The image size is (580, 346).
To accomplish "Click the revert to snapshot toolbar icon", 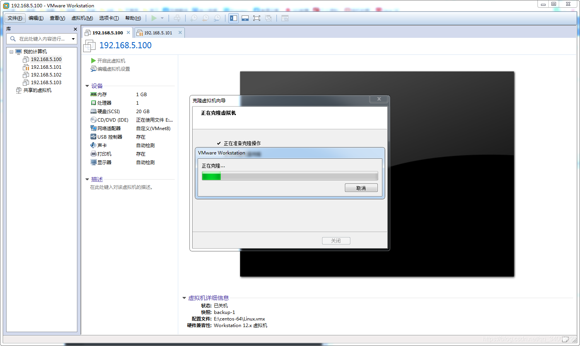I will point(206,18).
